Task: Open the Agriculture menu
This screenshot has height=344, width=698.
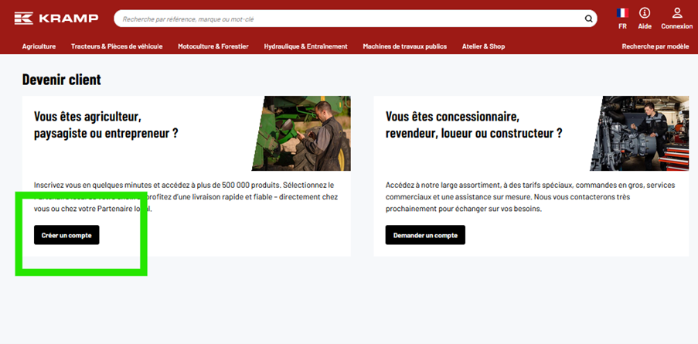Action: tap(39, 46)
